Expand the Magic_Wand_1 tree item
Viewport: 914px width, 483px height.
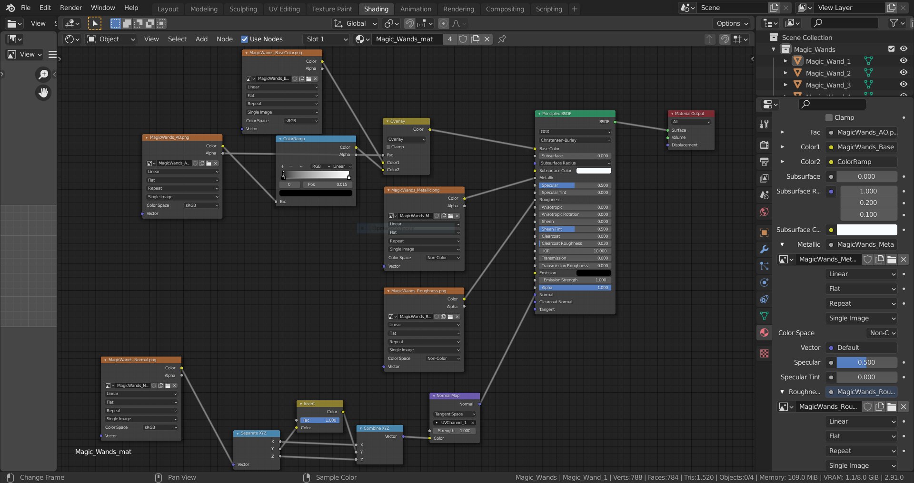pyautogui.click(x=785, y=61)
